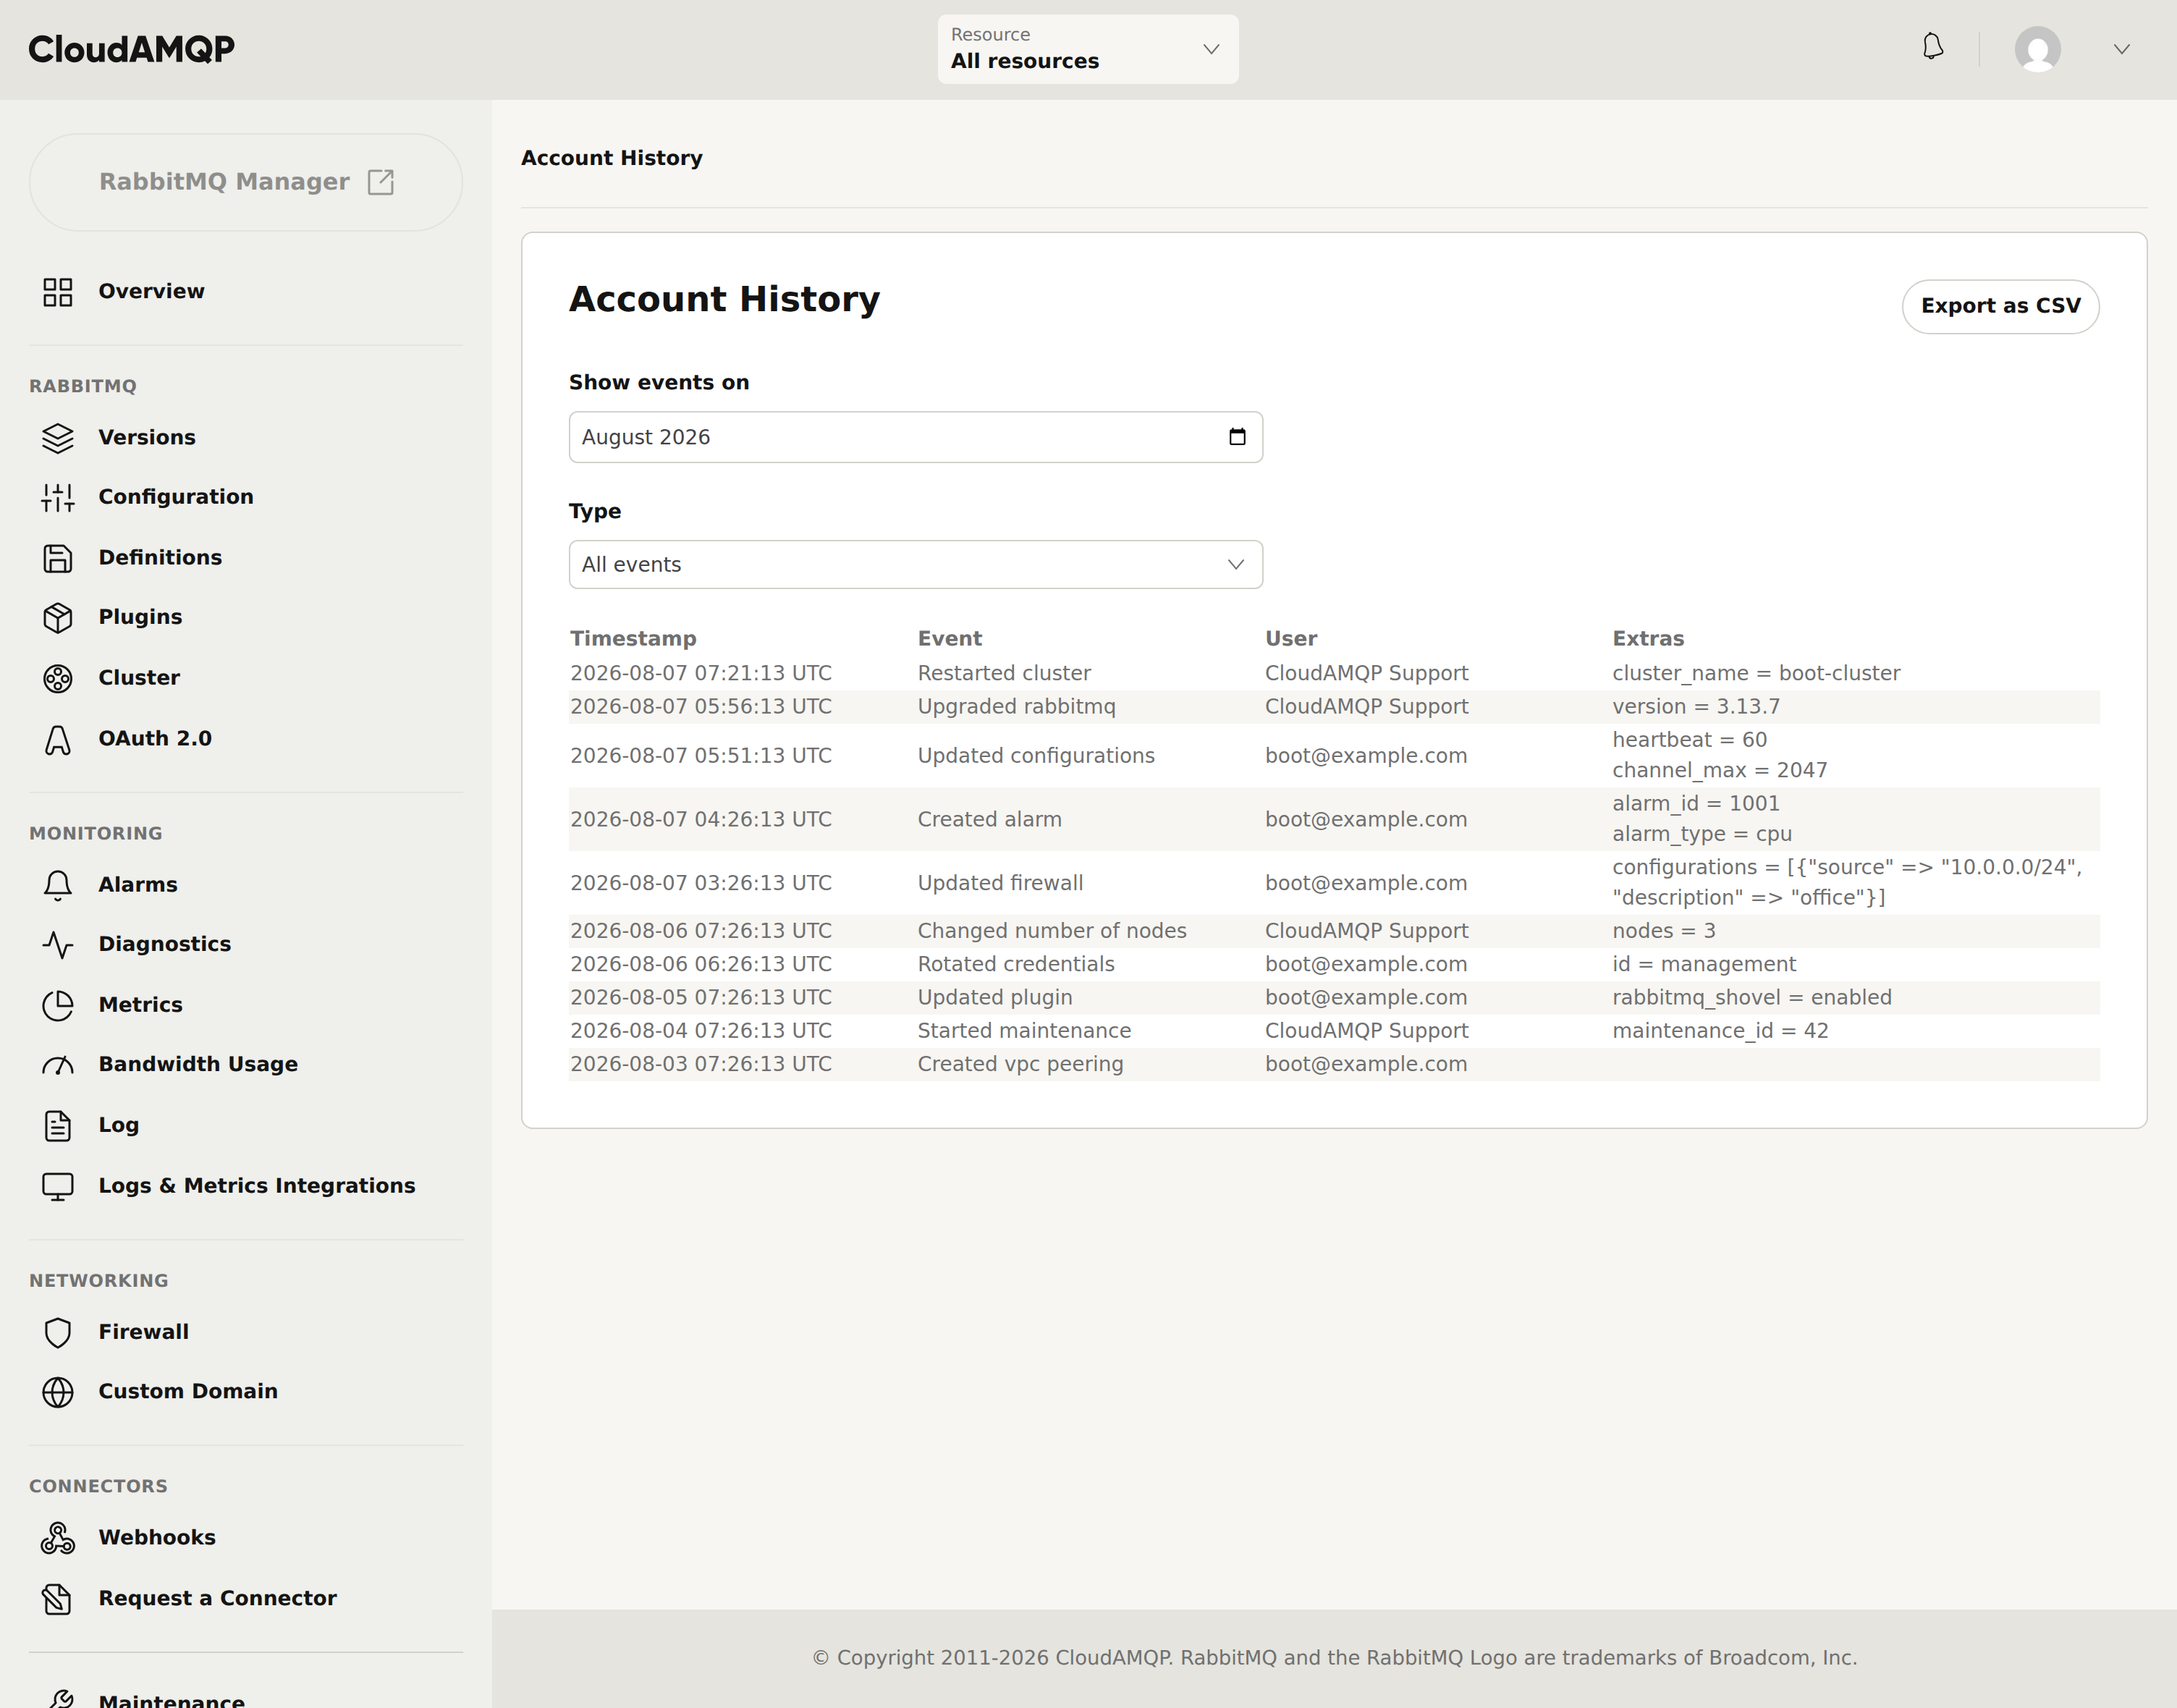
Task: Open the Definitions page
Action: [160, 557]
